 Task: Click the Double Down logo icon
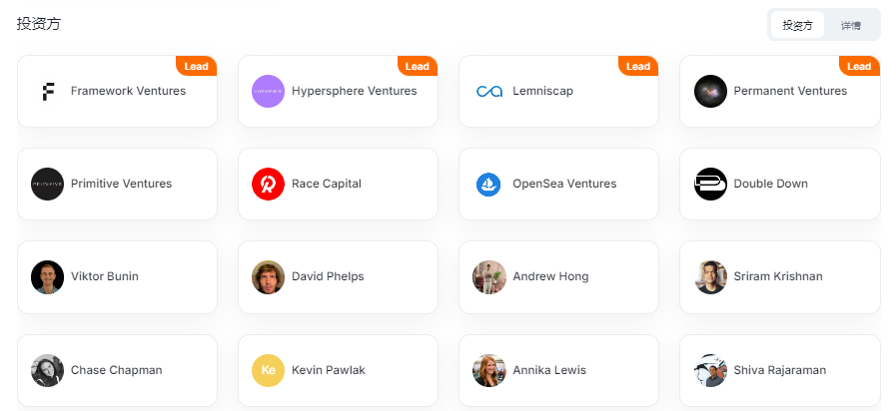710,185
